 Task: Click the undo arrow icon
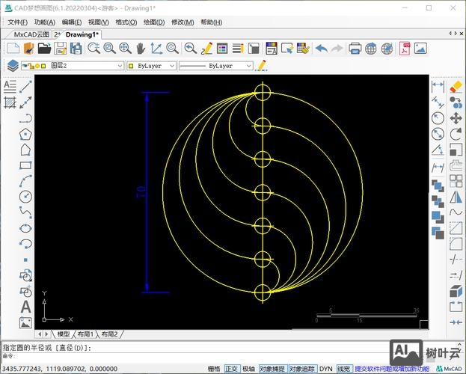pyautogui.click(x=321, y=49)
